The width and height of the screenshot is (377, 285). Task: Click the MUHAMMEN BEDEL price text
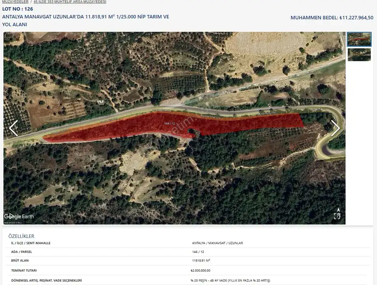(x=332, y=17)
